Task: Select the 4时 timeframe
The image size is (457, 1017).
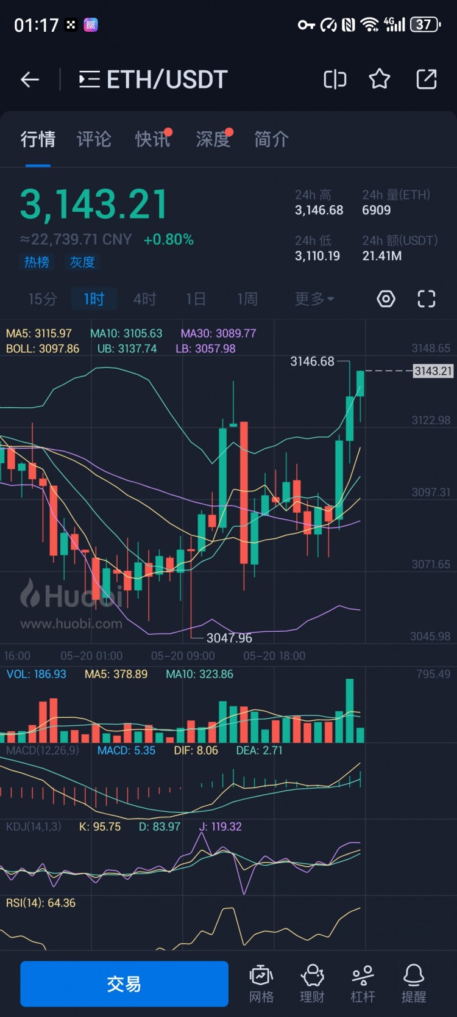Action: [145, 299]
